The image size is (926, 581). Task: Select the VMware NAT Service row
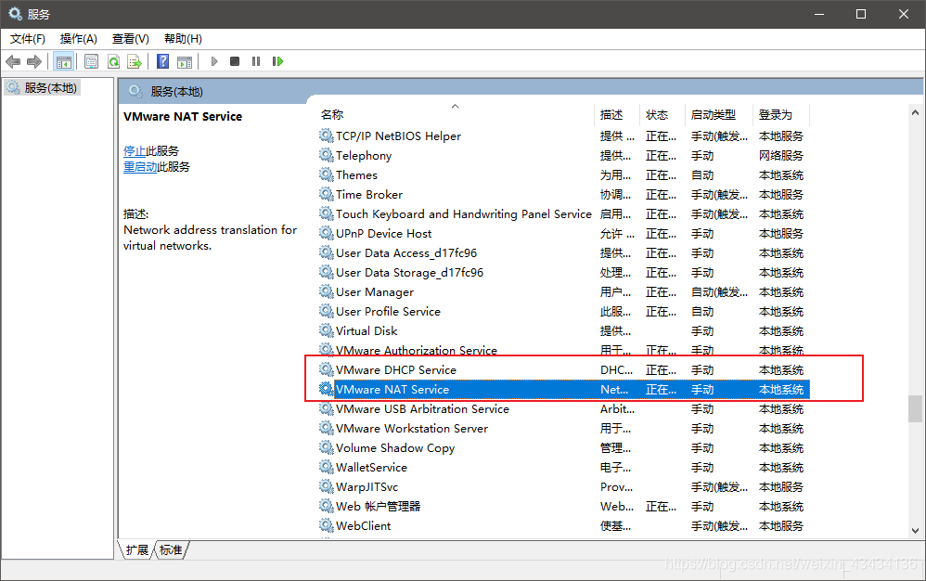point(564,390)
